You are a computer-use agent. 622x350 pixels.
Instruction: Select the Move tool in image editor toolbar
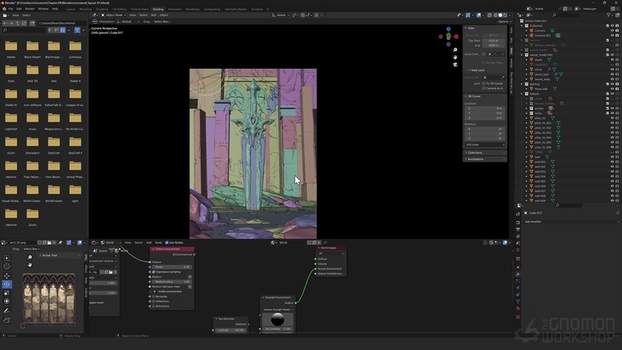(x=7, y=275)
